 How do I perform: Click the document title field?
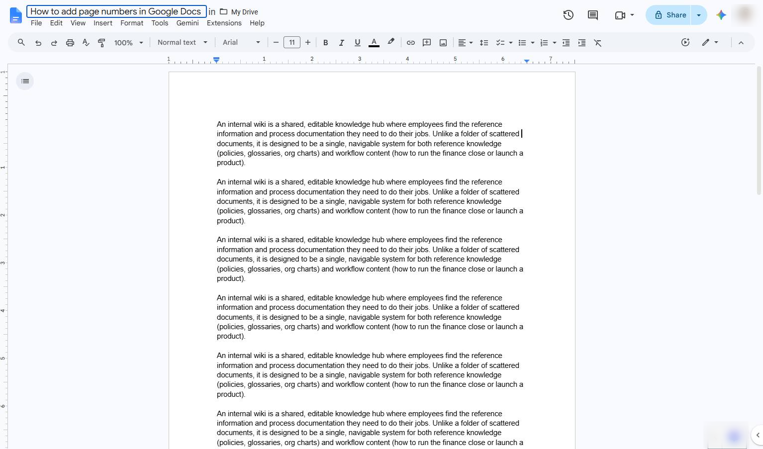[x=116, y=11]
